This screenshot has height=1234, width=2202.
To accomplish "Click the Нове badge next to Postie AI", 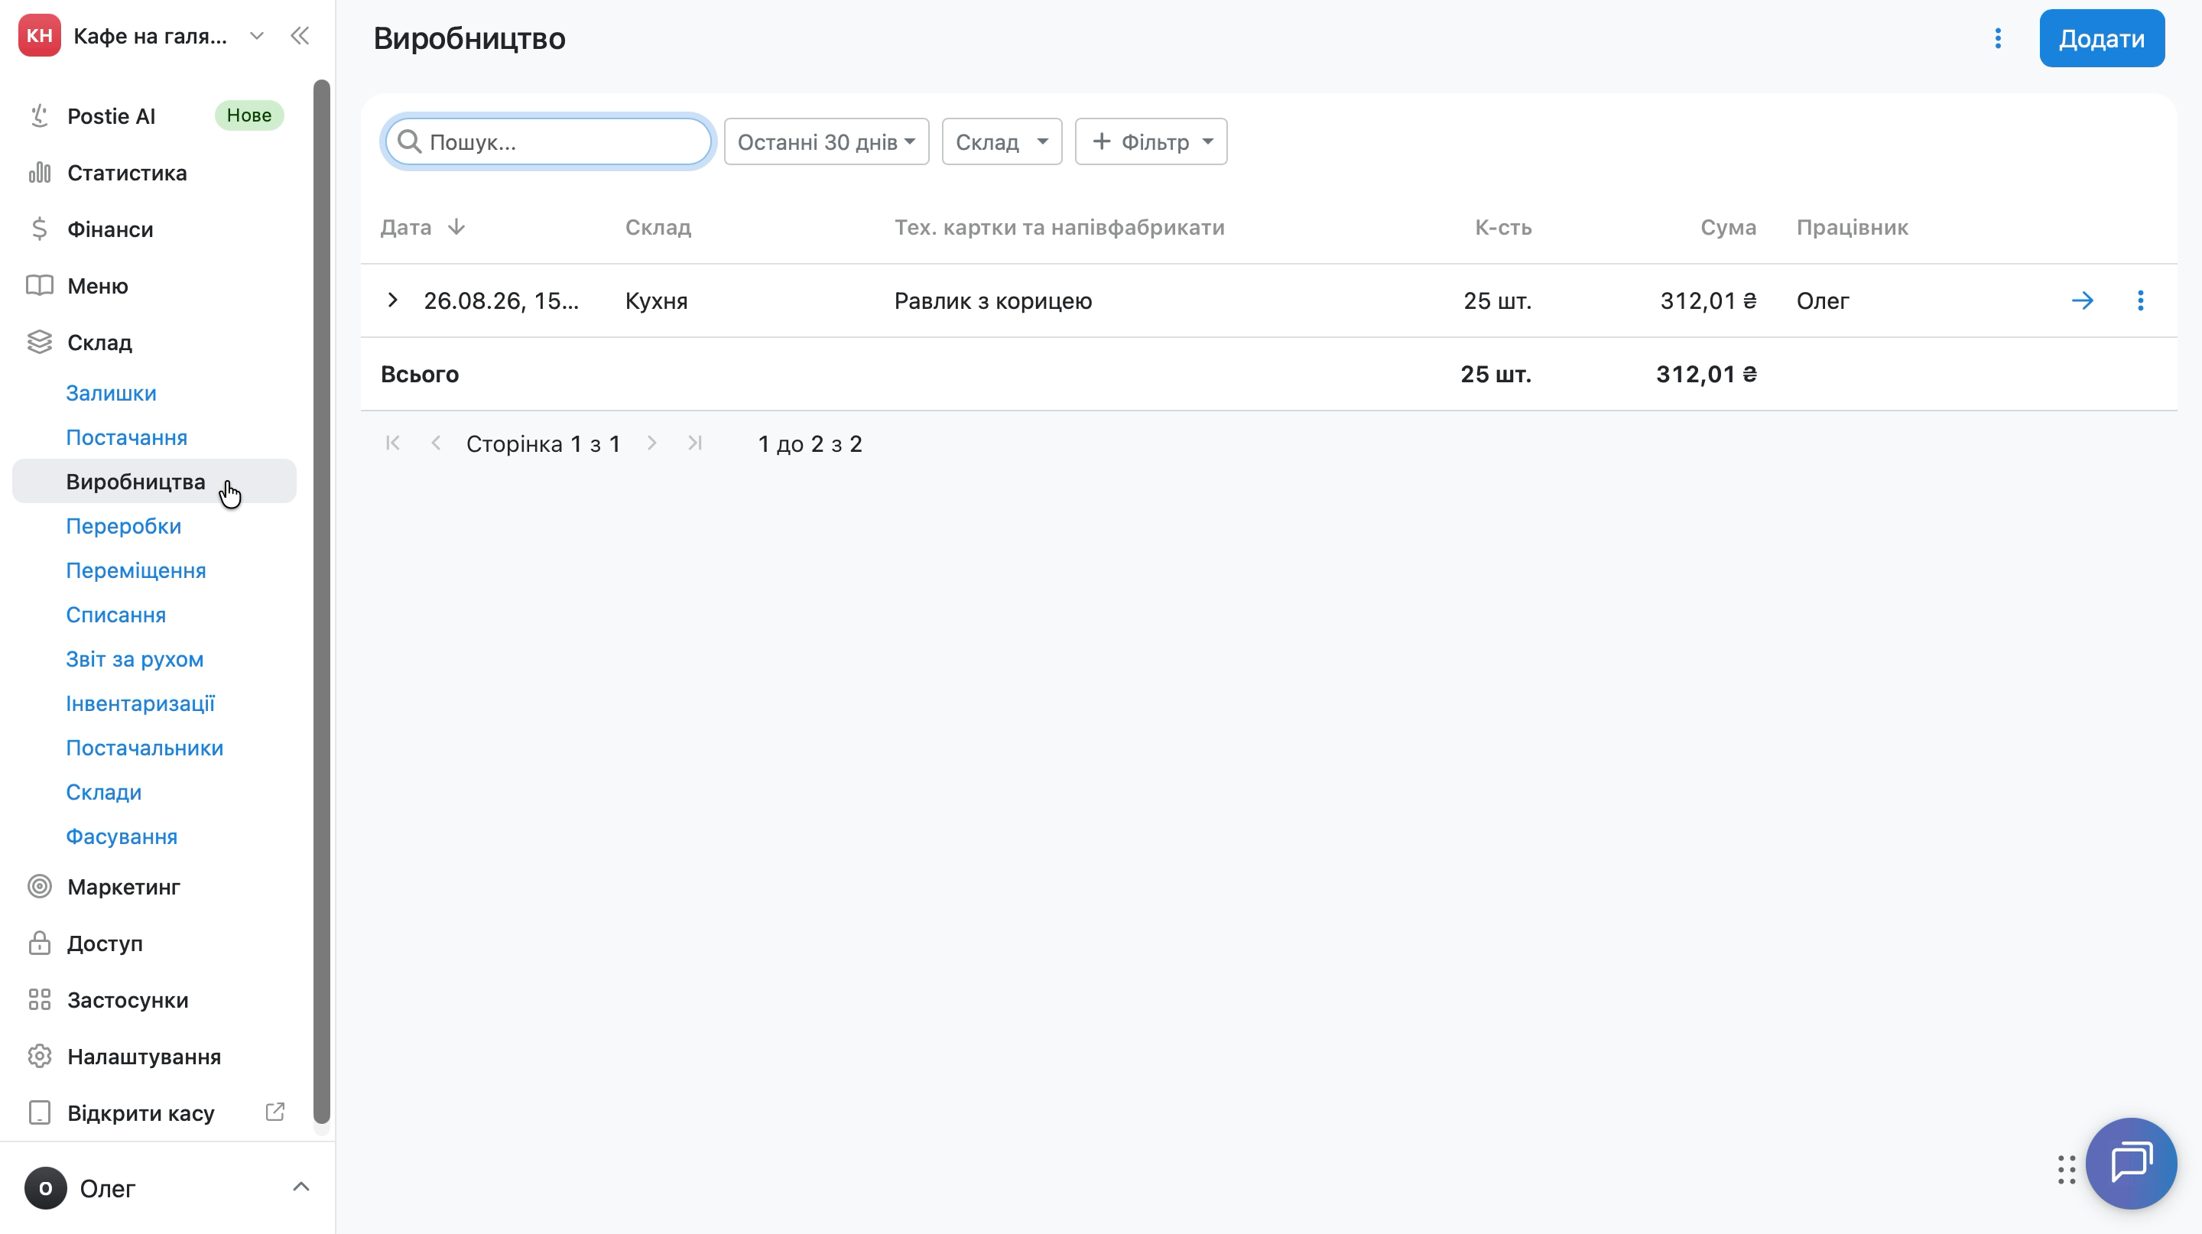I will [248, 115].
